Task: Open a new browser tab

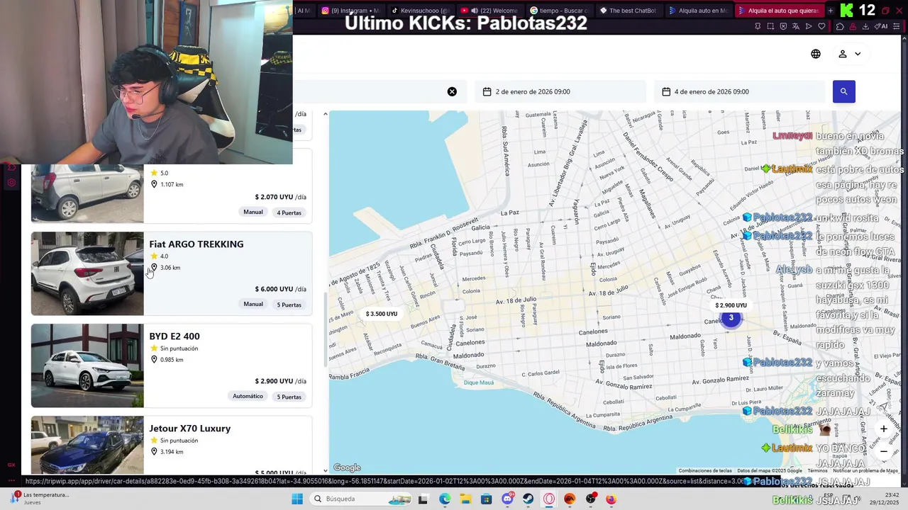Action: (x=830, y=11)
